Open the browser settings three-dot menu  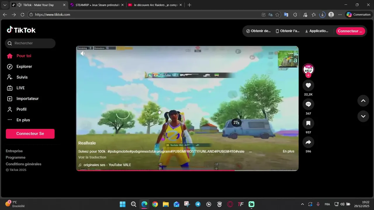[340, 15]
